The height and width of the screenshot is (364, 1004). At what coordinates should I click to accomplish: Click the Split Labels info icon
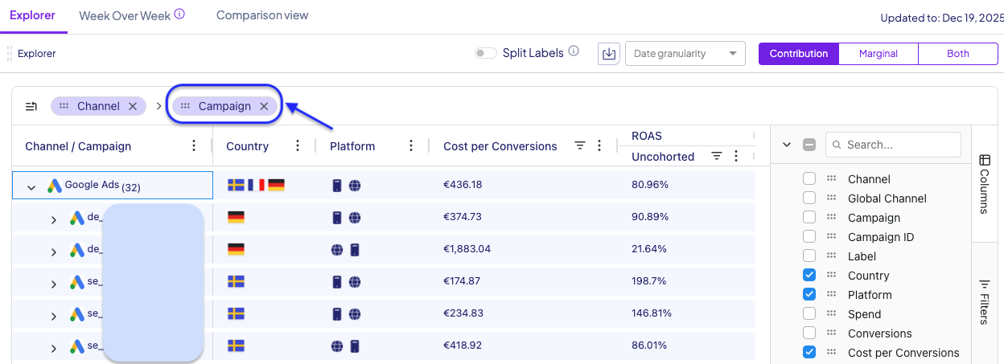(x=574, y=51)
